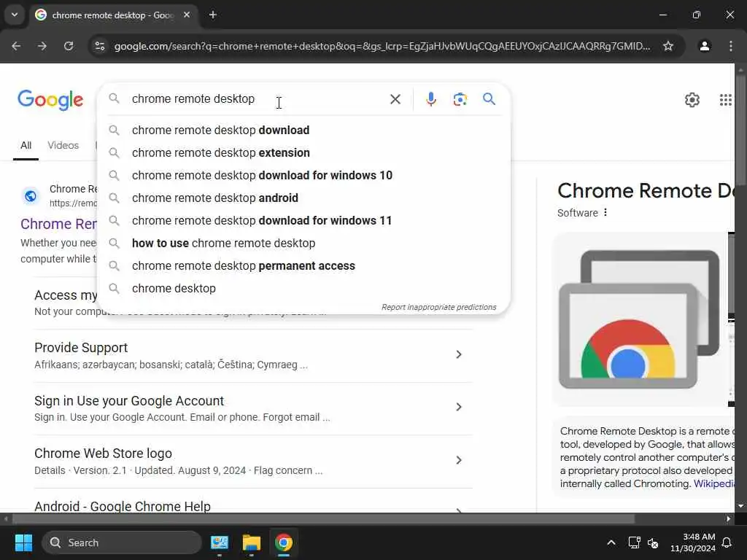
Task: Open the clock showing 3:48 AM
Action: click(x=693, y=542)
